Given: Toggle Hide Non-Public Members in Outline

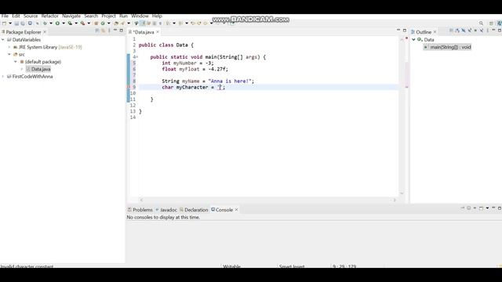Looking at the screenshot, I should pos(475,31).
